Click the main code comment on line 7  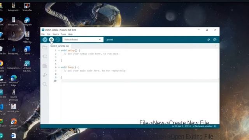tap(95, 71)
